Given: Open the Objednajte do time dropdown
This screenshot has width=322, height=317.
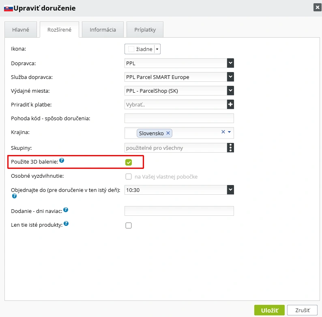Looking at the screenshot, I should click(x=230, y=190).
